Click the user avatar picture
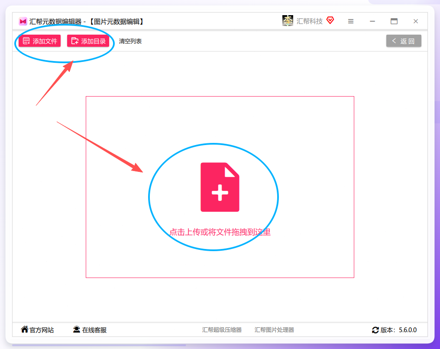 click(288, 21)
